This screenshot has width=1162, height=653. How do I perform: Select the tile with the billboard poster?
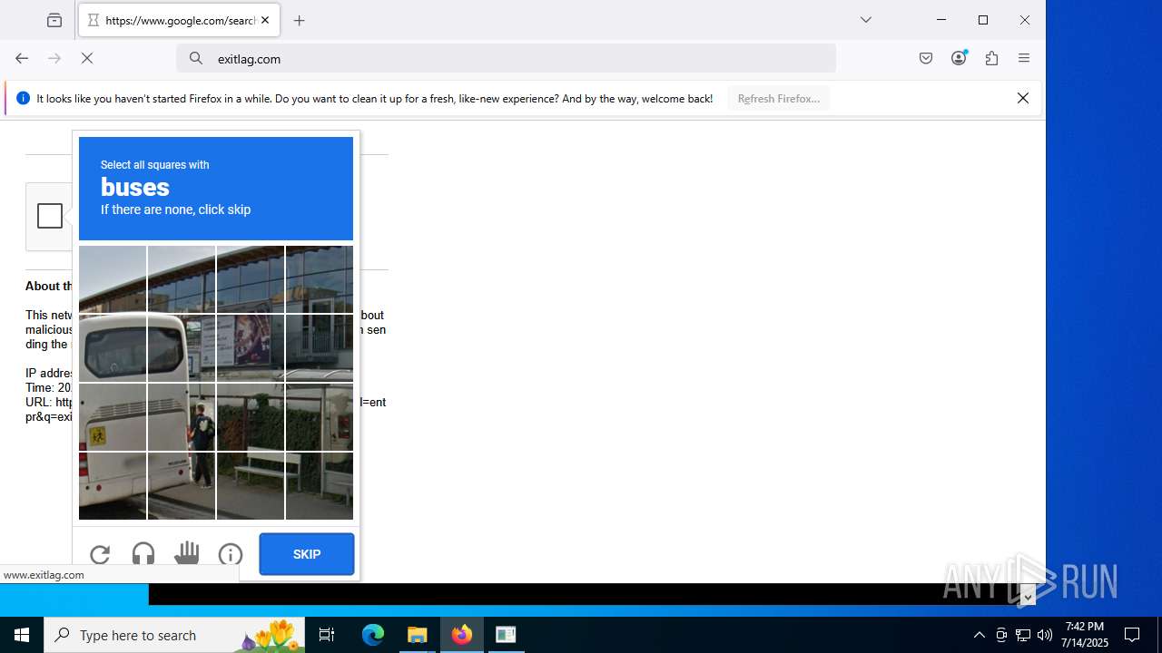(x=251, y=348)
